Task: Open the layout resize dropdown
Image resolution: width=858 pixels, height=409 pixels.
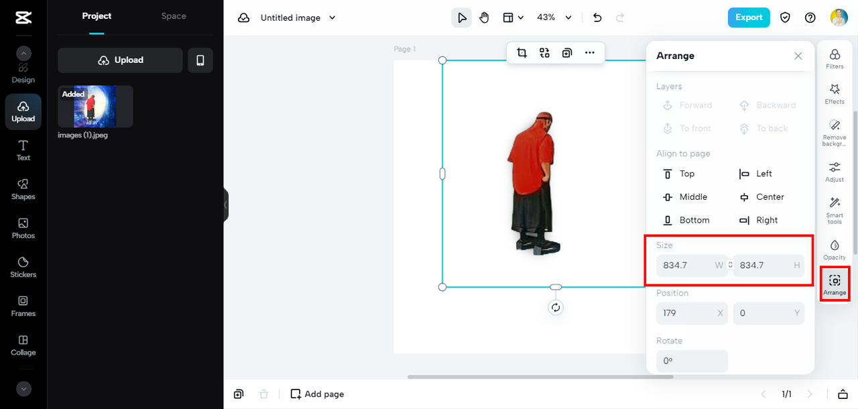Action: pos(513,17)
